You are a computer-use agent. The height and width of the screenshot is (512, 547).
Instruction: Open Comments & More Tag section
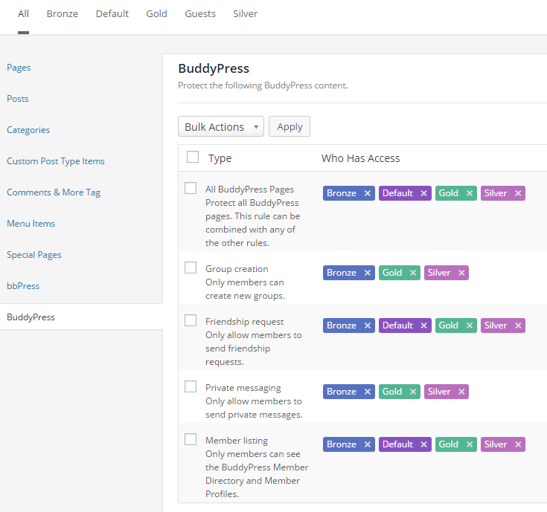[x=54, y=192]
